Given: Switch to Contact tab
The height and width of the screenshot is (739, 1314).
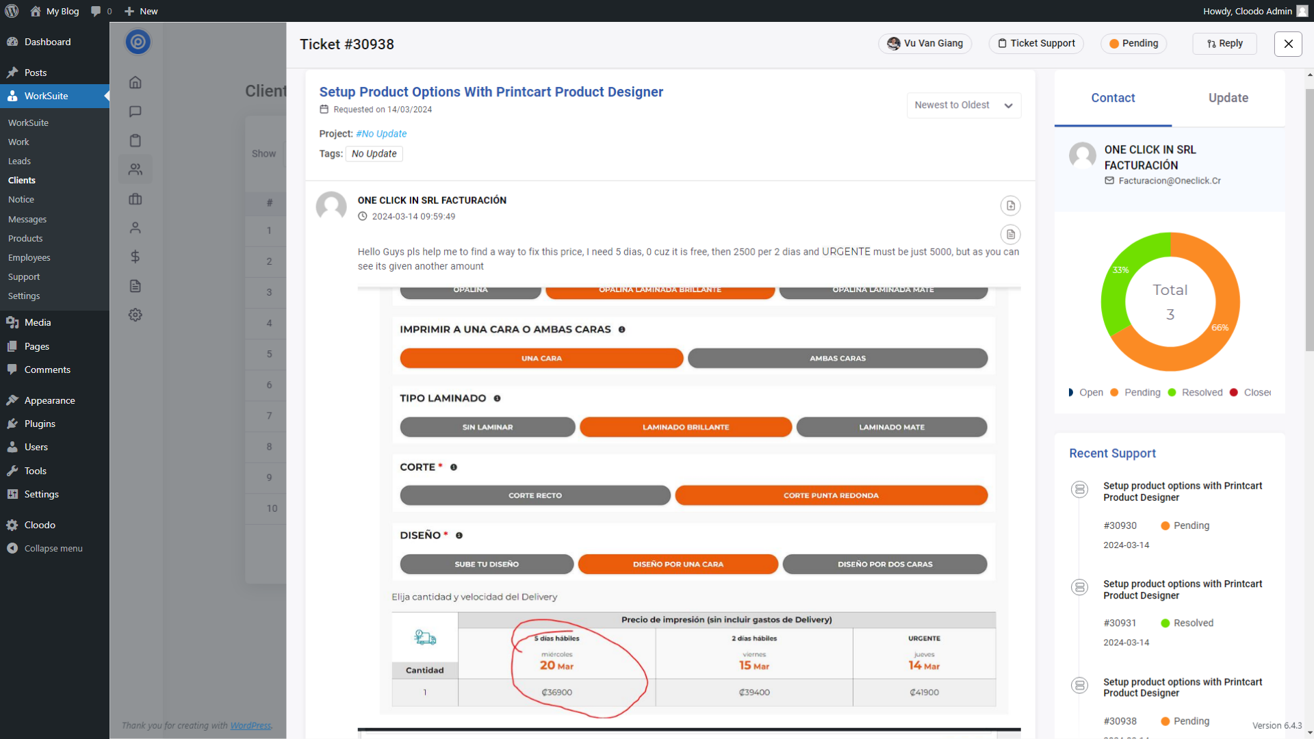Looking at the screenshot, I should pos(1113,99).
